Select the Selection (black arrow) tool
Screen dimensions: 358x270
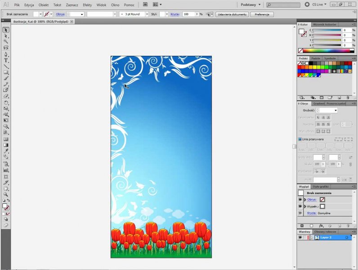tap(6, 30)
